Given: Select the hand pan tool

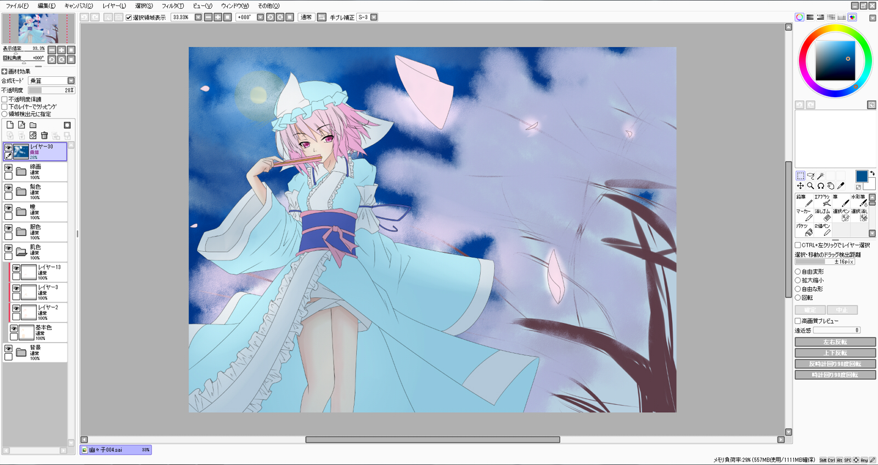Looking at the screenshot, I should 830,186.
